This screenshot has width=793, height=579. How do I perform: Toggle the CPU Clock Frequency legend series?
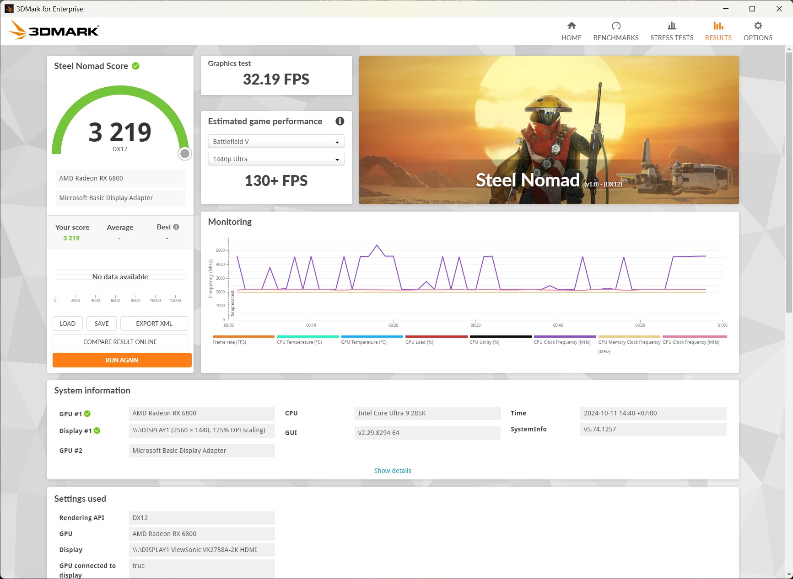(x=562, y=342)
